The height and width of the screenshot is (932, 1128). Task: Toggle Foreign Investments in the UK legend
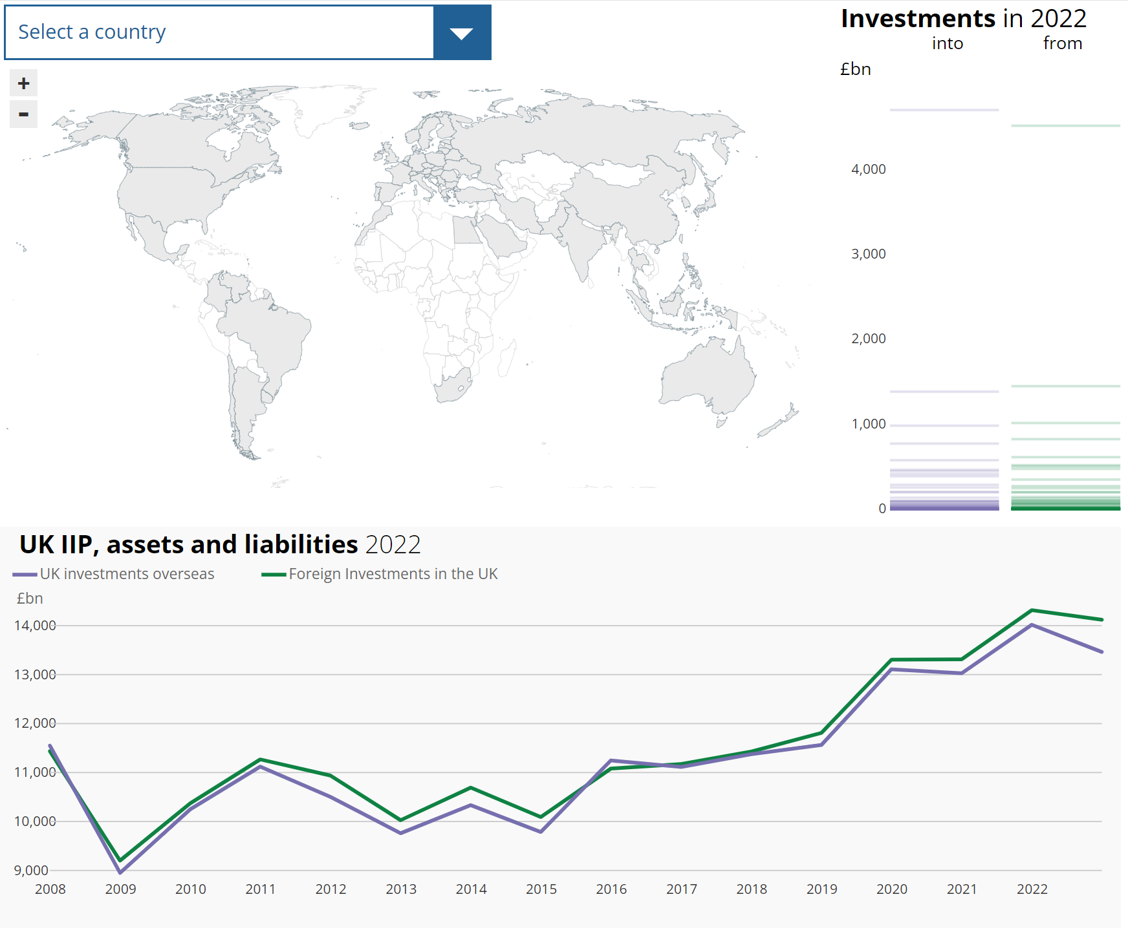(x=380, y=574)
